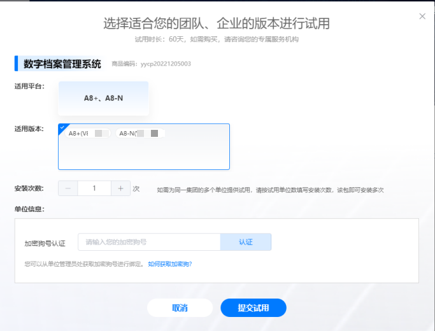The width and height of the screenshot is (435, 331).
Task: Click the 单位信息 label
Action: tap(29, 209)
